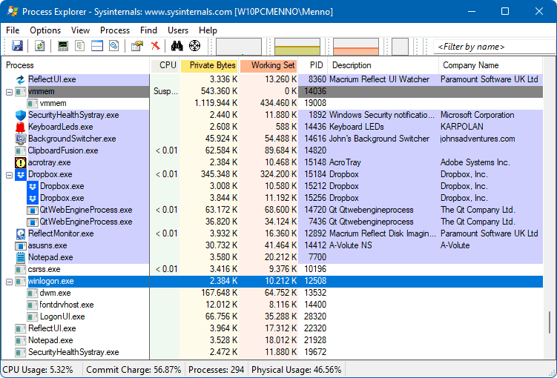This screenshot has width=557, height=378.
Task: Click the LogonUI.exe process icon
Action: pyautogui.click(x=33, y=316)
